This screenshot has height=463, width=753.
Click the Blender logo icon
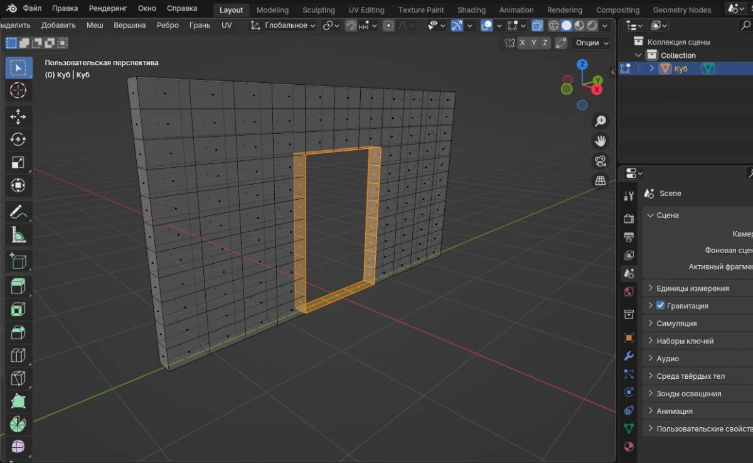point(12,9)
